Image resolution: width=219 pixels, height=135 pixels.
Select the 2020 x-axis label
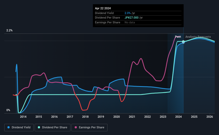[x=117, y=117]
